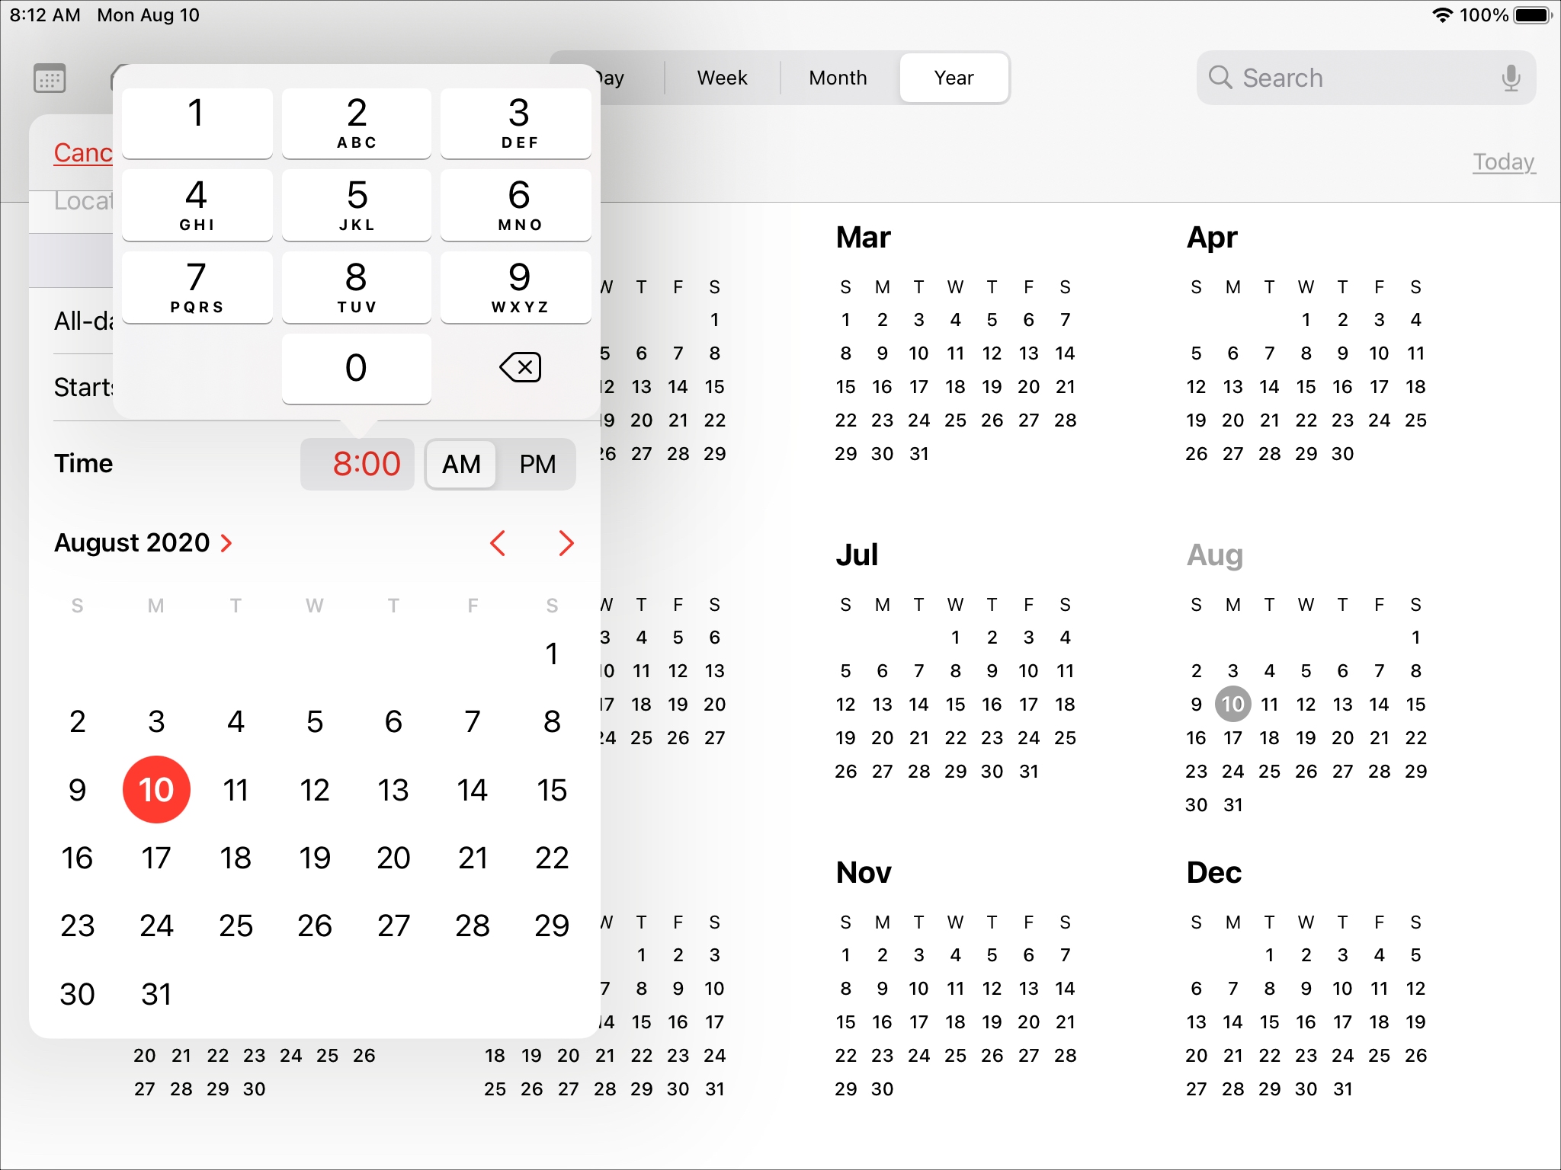Image resolution: width=1561 pixels, height=1170 pixels.
Task: Open the calendars list icon
Action: tap(50, 78)
